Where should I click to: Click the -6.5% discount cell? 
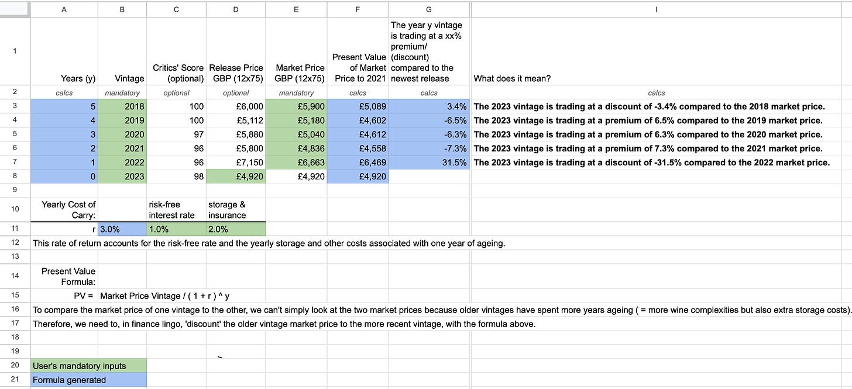[429, 120]
